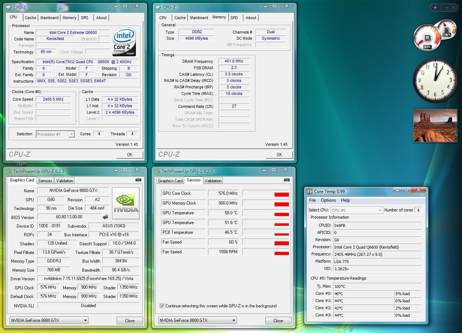
Task: Click the DRAM Frequency 401.0 MHz field
Action: tap(234, 61)
